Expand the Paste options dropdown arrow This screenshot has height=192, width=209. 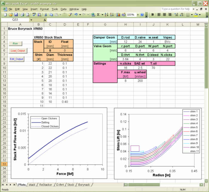point(60,15)
